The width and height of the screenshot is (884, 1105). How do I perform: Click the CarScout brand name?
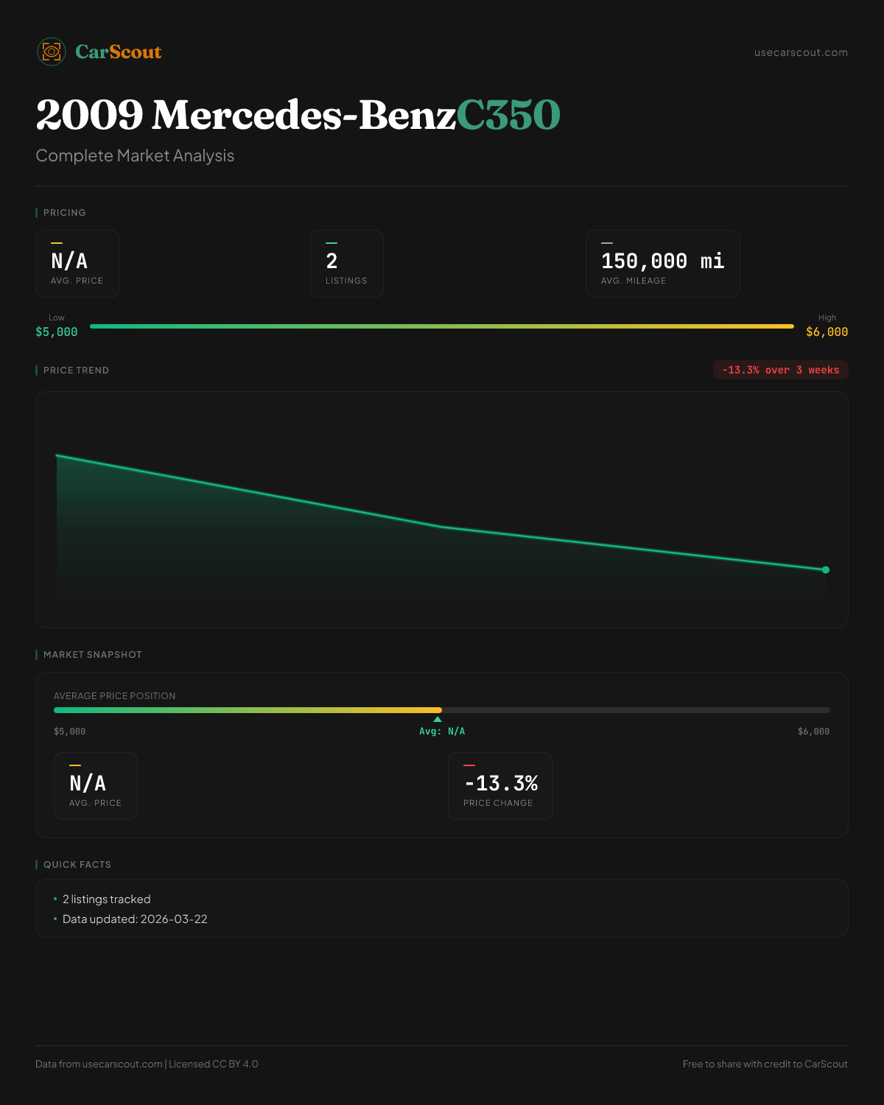tap(119, 52)
